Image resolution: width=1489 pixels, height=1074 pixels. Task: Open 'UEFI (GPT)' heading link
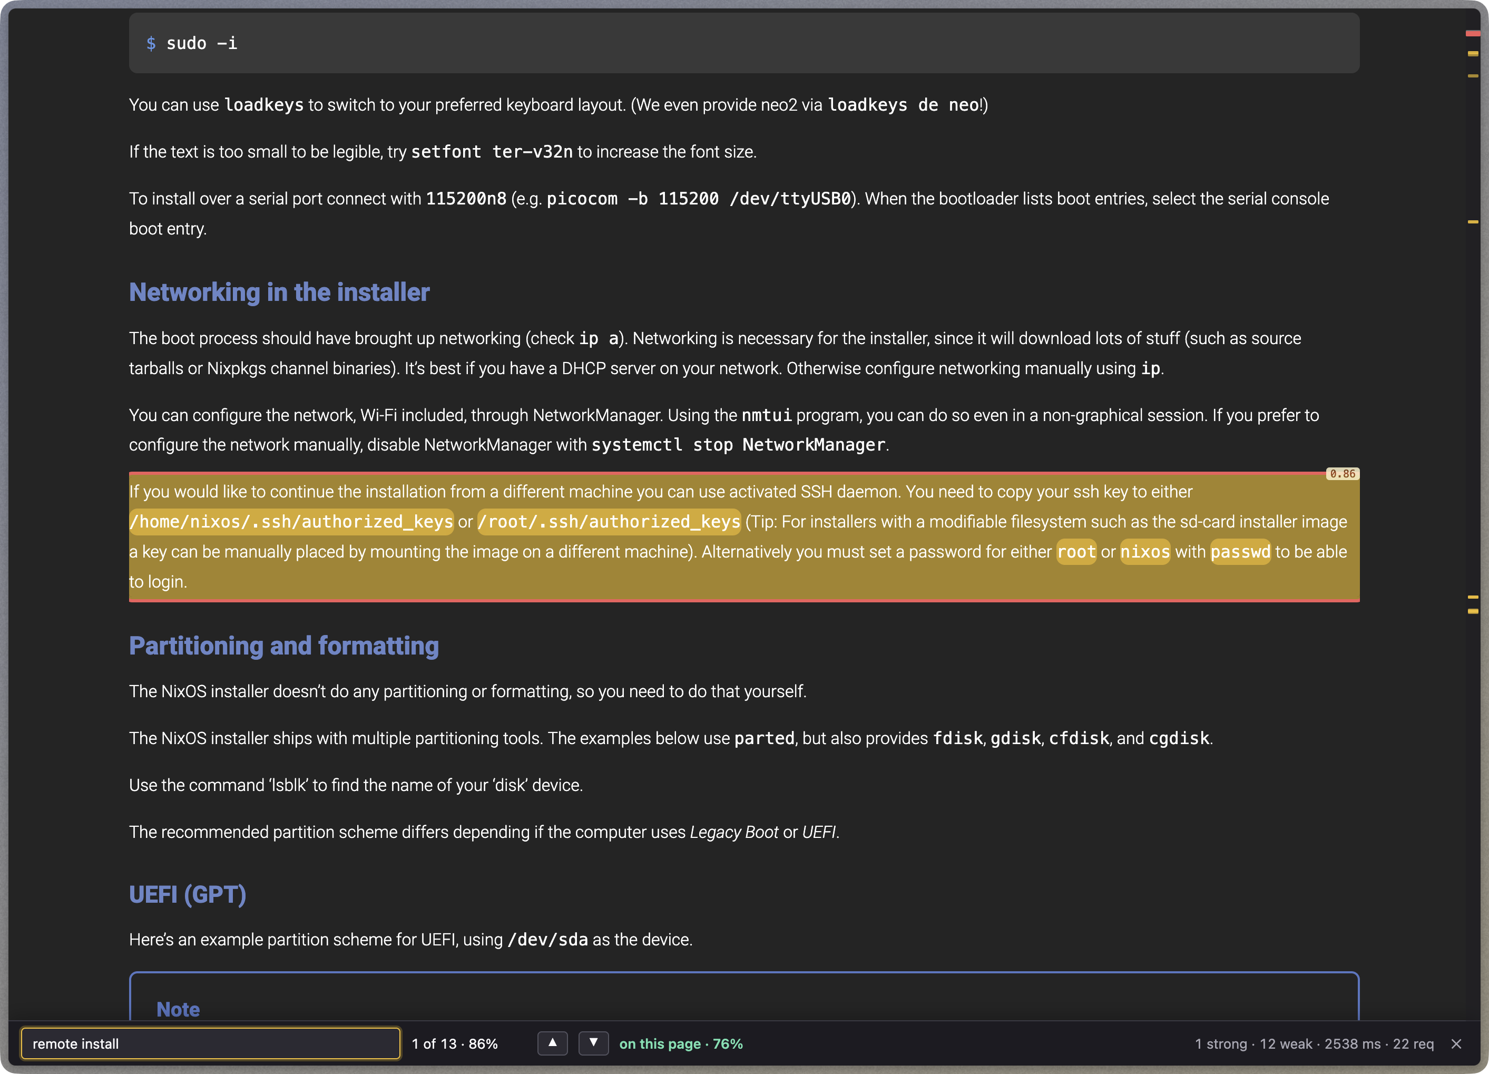(188, 894)
